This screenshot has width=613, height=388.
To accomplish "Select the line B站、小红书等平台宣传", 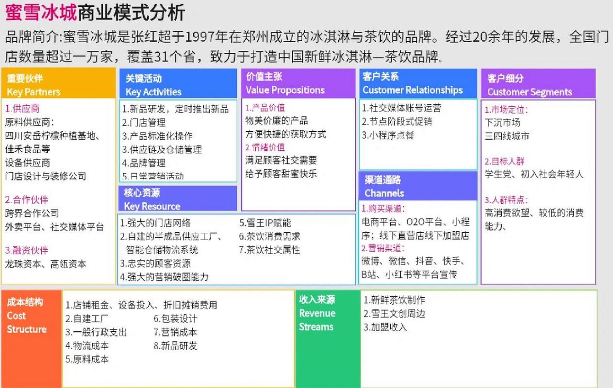I will [409, 275].
